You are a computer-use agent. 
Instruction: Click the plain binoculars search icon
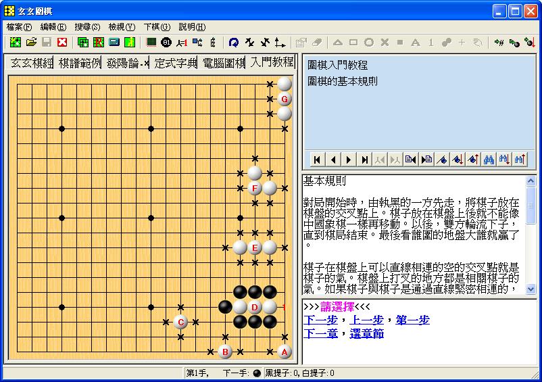pyautogui.click(x=489, y=160)
